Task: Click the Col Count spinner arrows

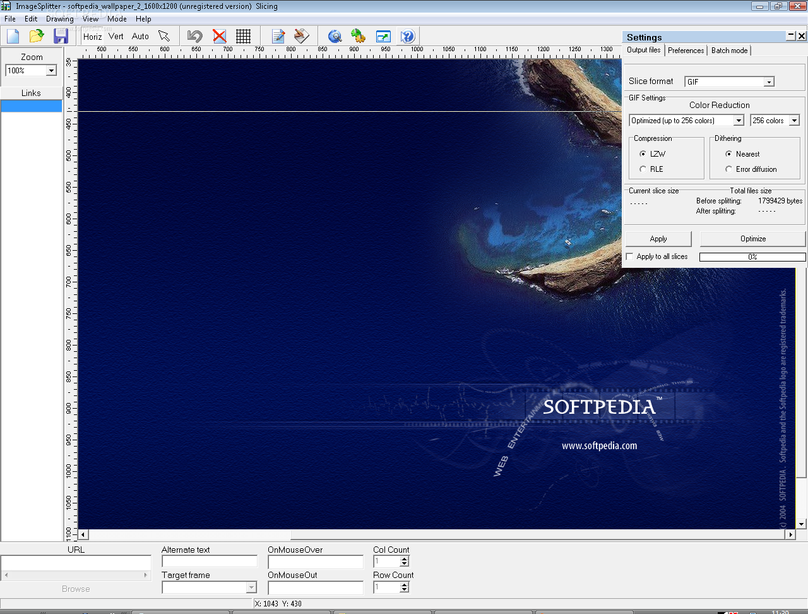Action: click(x=405, y=561)
